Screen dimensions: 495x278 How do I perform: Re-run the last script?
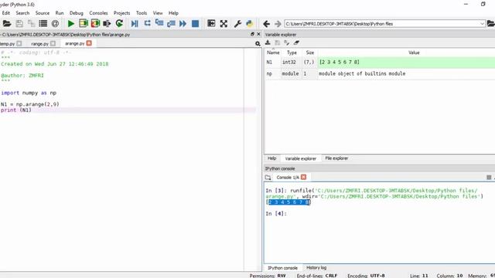click(x=119, y=24)
